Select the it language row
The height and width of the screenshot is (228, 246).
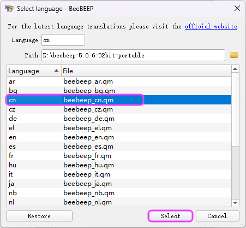(x=119, y=174)
